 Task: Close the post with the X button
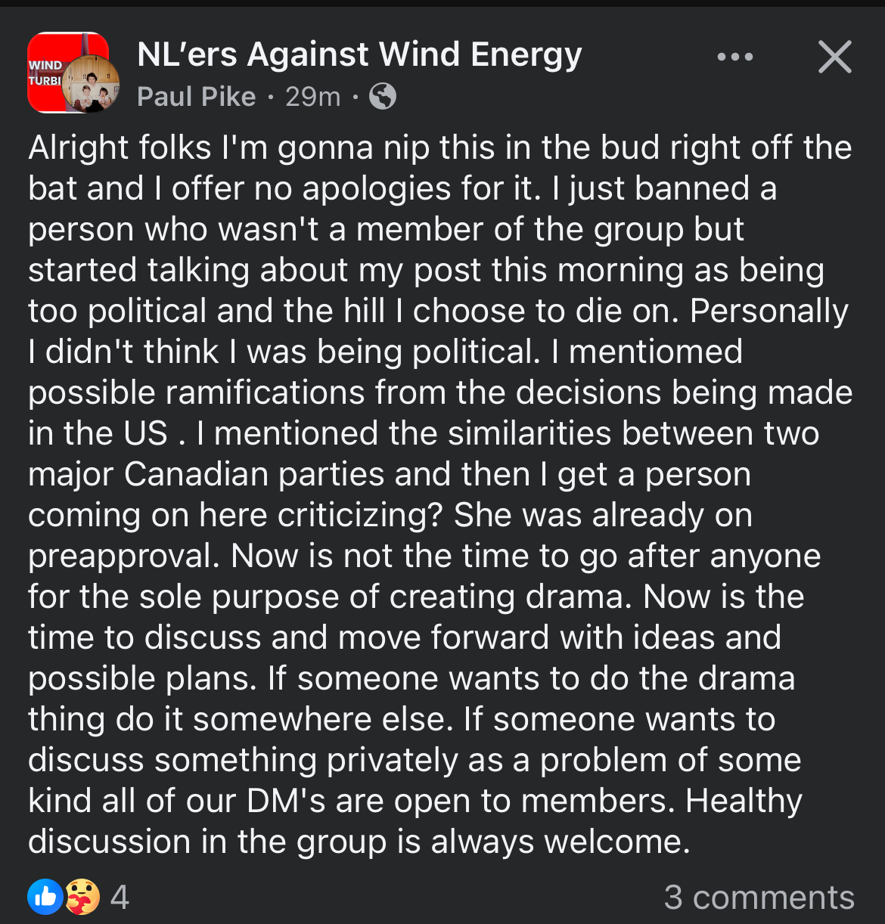835,57
